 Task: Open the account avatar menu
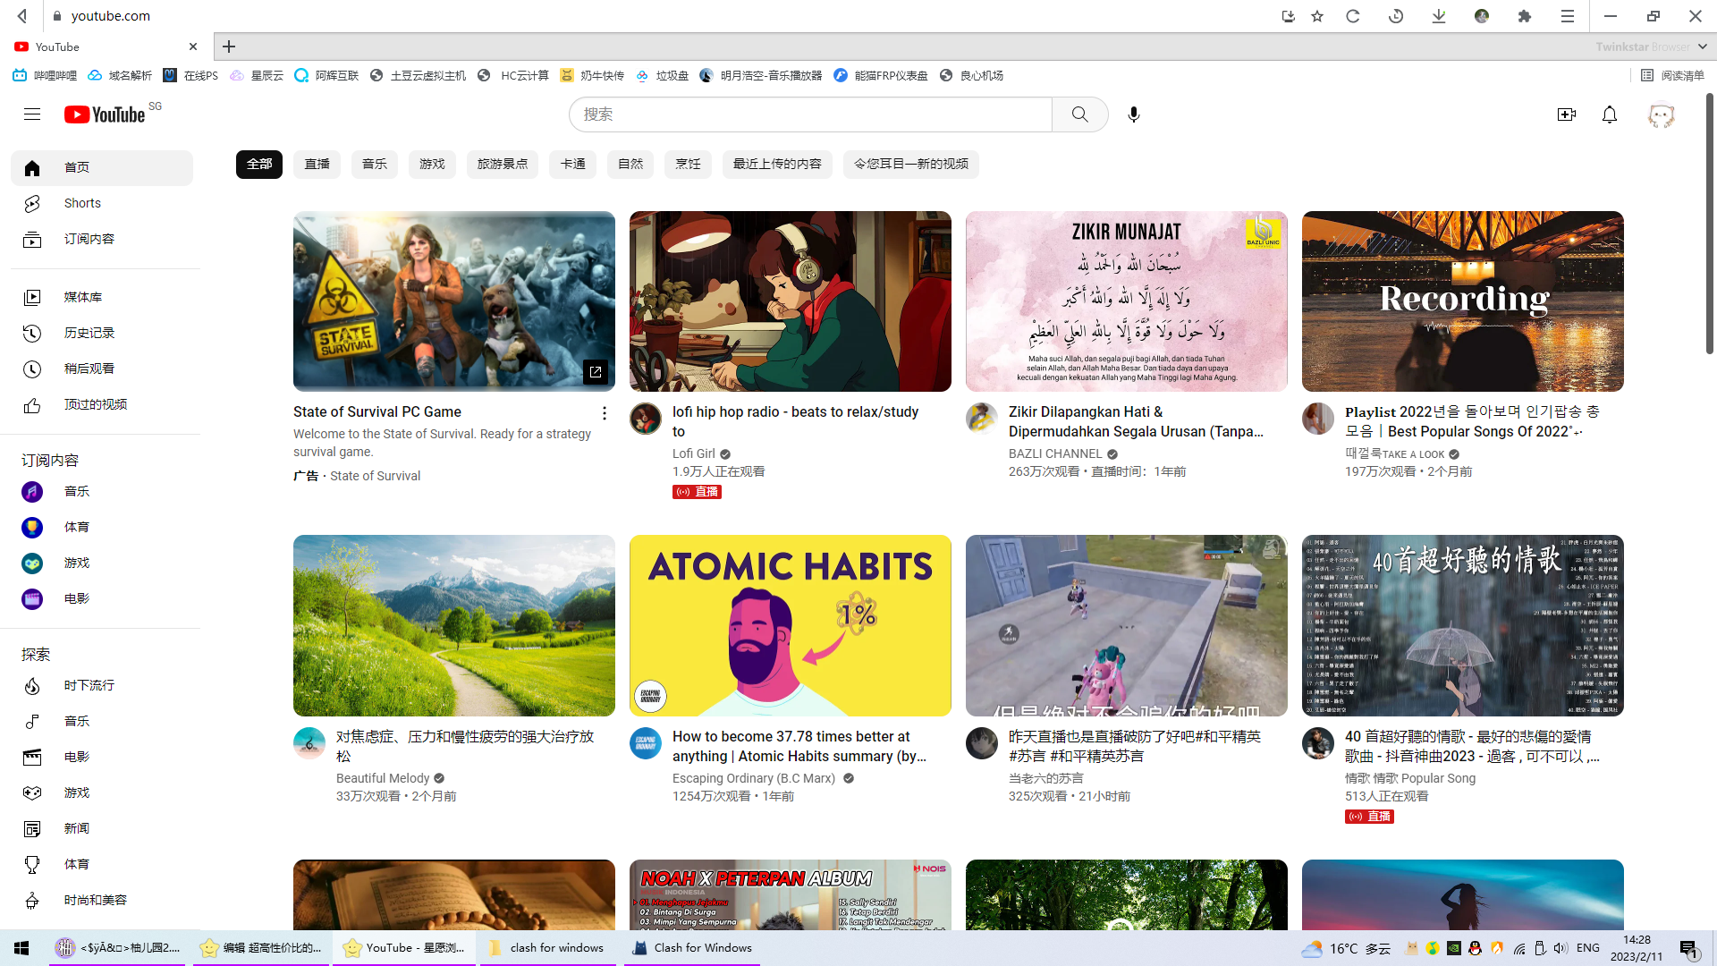pos(1661,114)
